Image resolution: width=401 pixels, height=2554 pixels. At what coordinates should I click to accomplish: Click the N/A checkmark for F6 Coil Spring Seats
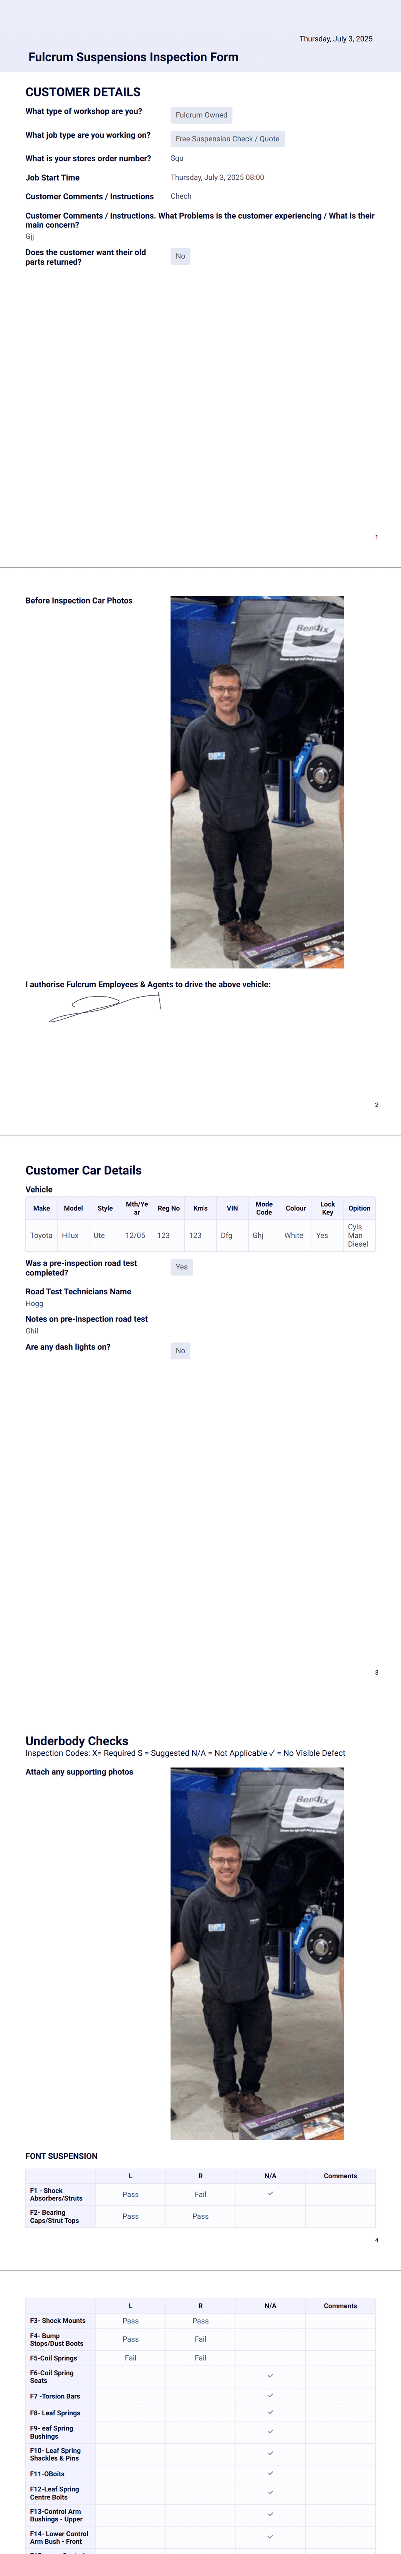(270, 2375)
